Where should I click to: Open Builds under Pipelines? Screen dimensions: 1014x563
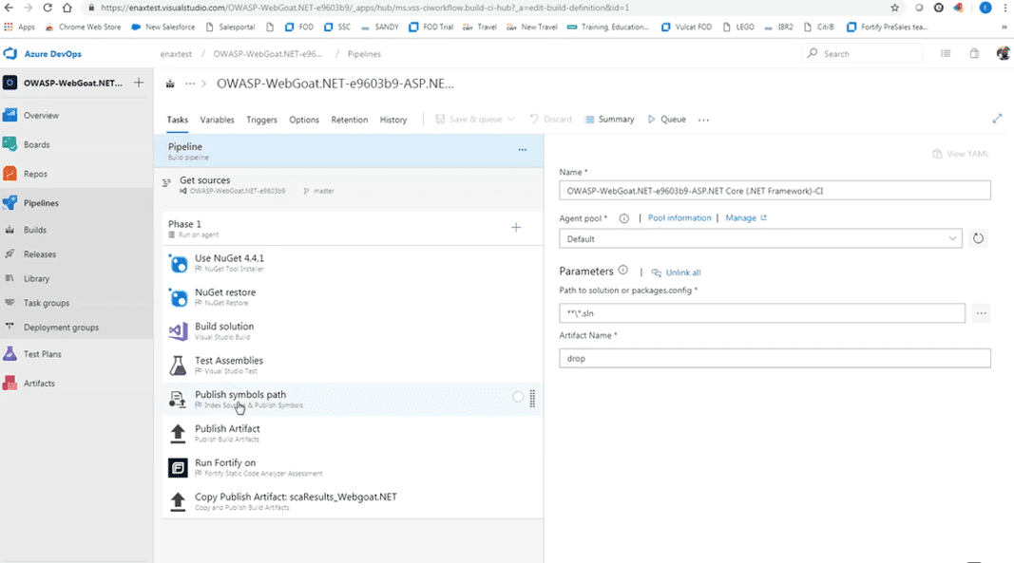point(35,230)
